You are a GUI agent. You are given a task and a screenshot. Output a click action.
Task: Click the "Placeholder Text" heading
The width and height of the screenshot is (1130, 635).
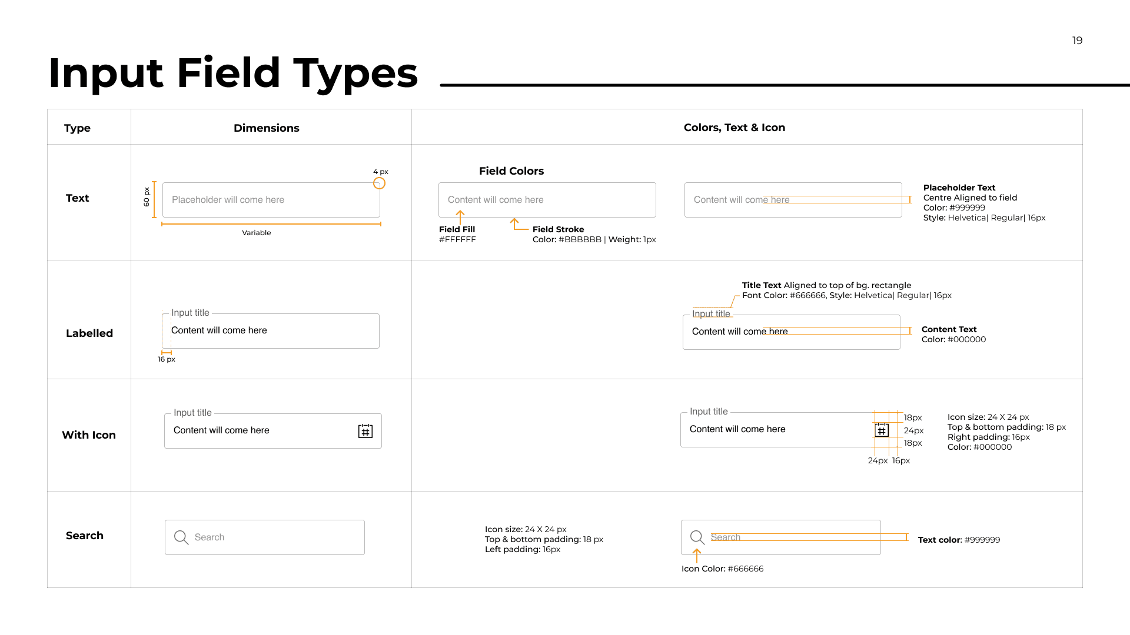[959, 188]
